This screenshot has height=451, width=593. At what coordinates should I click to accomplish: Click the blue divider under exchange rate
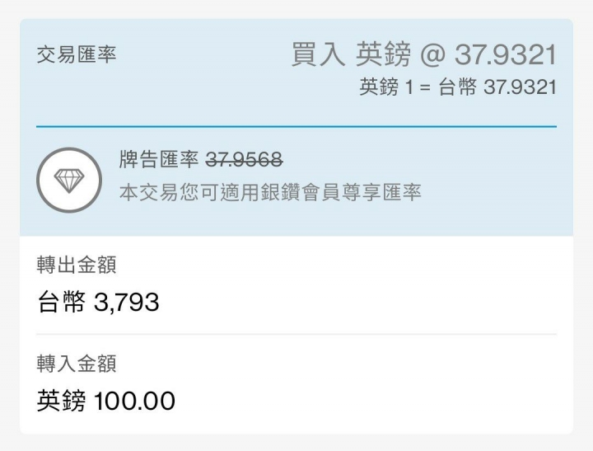[x=296, y=126]
